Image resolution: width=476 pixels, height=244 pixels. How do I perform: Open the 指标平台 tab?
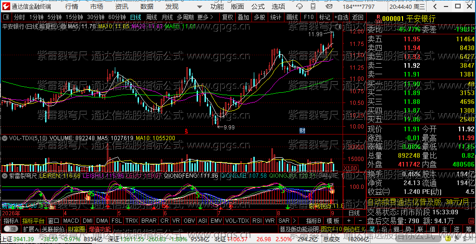point(33,220)
